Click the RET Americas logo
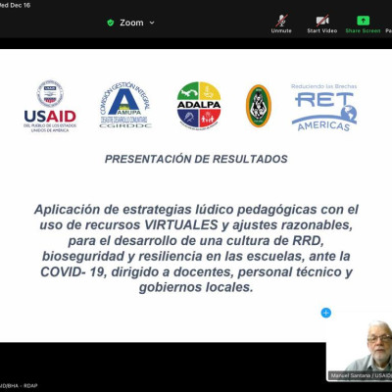 tap(323, 108)
